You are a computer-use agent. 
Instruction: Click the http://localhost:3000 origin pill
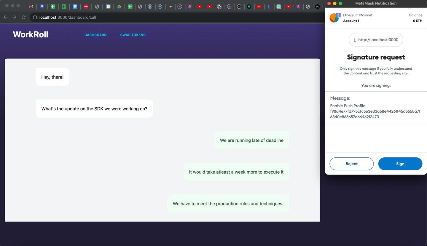[376, 40]
